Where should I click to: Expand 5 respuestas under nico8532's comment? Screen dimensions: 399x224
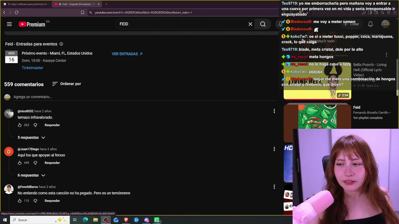[x=31, y=138]
